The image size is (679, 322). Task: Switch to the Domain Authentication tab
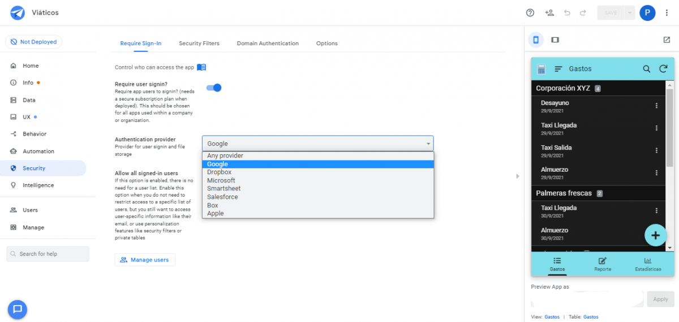tap(268, 43)
